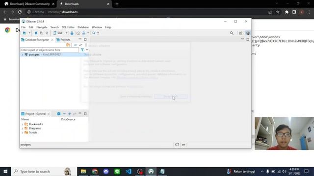Click the navigator filter funnel icon
Screen dimensions: 314x176
[82, 50]
